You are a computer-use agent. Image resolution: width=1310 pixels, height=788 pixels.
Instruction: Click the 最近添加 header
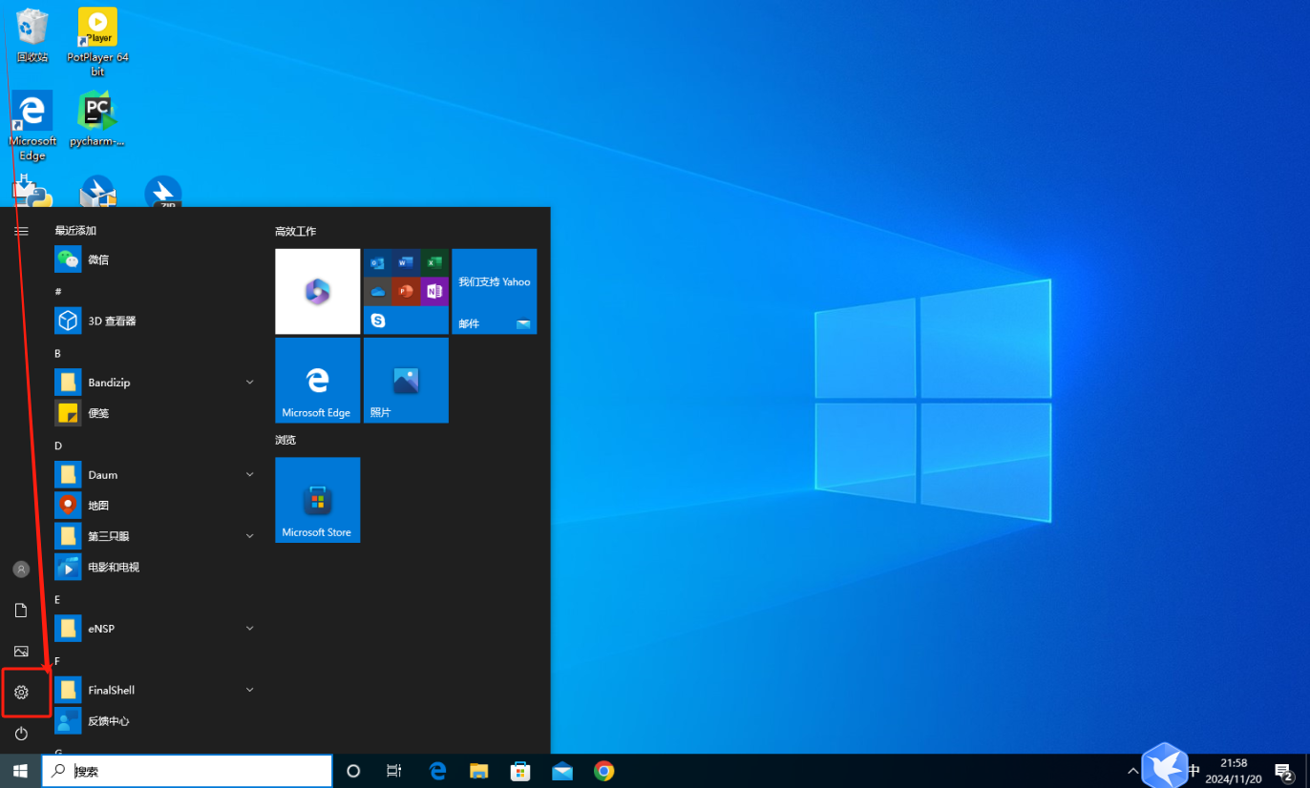75,231
